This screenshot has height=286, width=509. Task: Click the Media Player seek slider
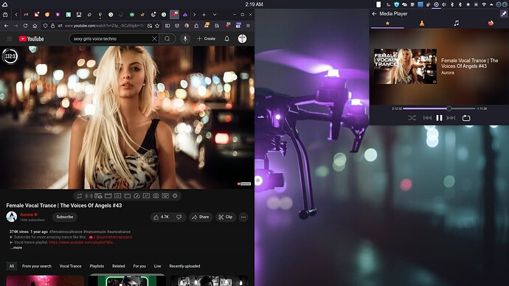(439, 108)
